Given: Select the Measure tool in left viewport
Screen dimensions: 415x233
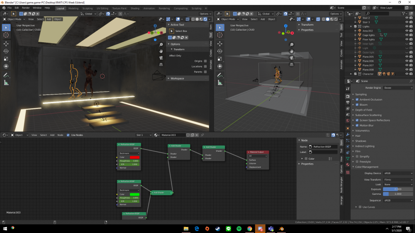Looking at the screenshot, I should click(x=6, y=83).
